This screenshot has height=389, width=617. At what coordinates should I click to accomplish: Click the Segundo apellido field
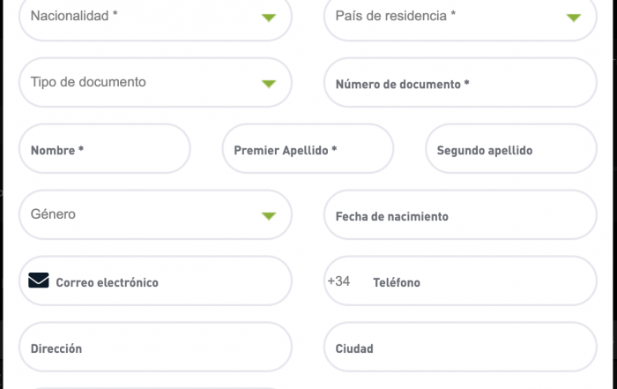[511, 148]
